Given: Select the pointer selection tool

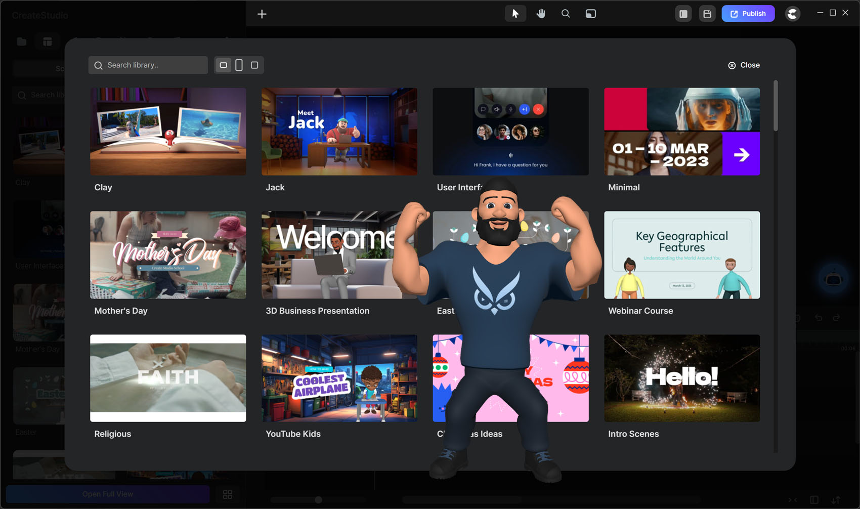Looking at the screenshot, I should tap(515, 14).
